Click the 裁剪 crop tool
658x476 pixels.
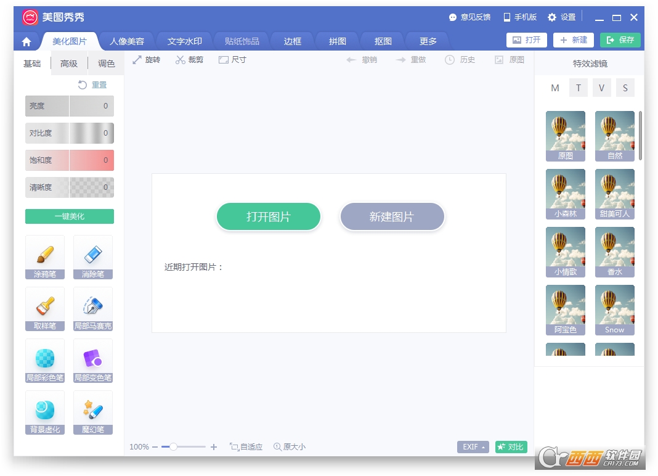[x=189, y=60]
